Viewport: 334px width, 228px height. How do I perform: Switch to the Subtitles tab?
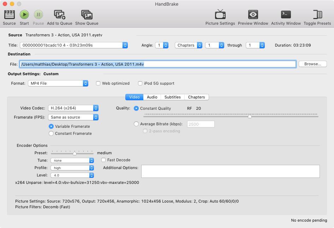coord(173,97)
